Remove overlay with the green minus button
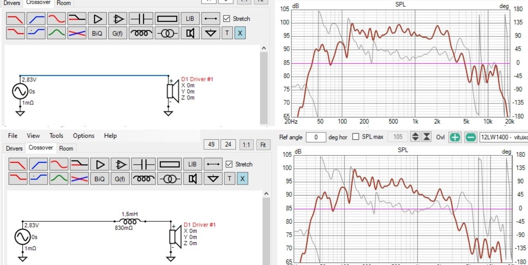528x265 pixels. point(471,137)
